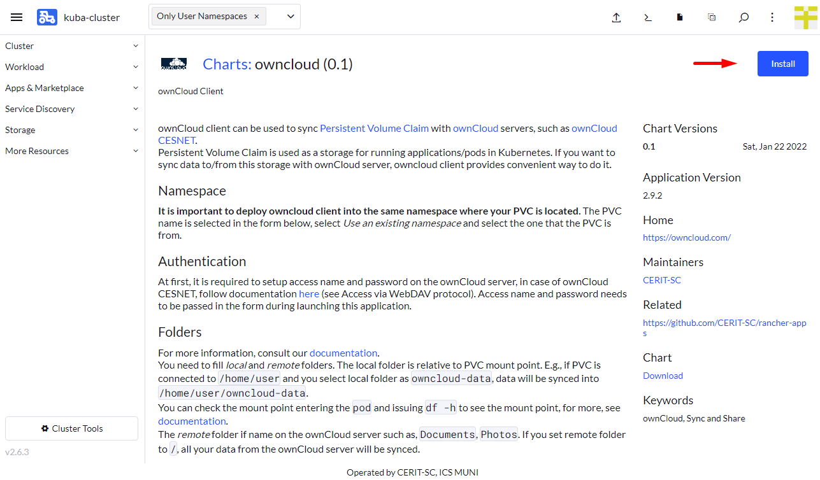Open the hamburger navigation menu
Image resolution: width=820 pixels, height=480 pixels.
coord(17,17)
